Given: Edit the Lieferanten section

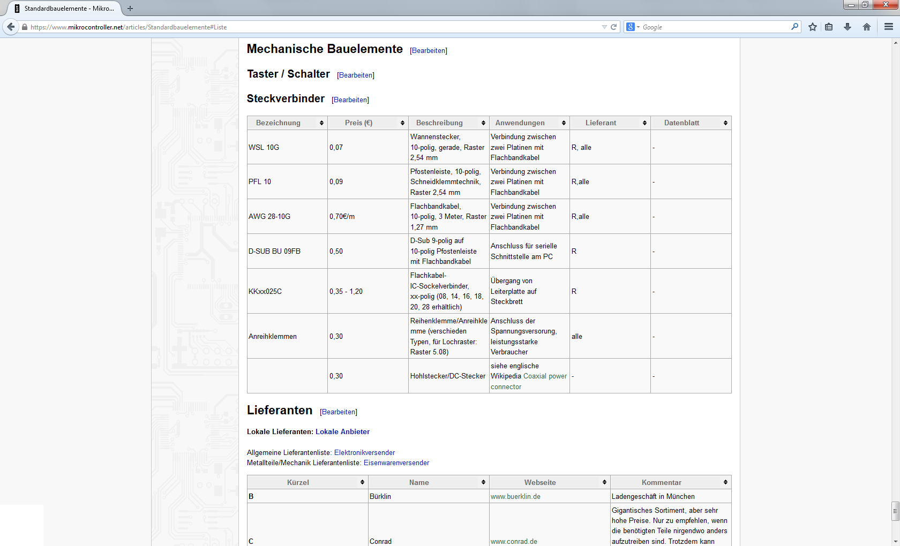Looking at the screenshot, I should click(339, 412).
